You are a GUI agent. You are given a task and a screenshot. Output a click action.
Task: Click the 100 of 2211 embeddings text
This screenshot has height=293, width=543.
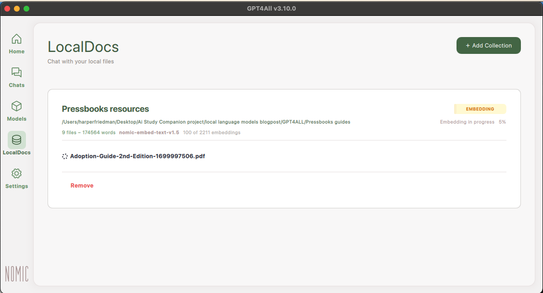[x=211, y=132]
